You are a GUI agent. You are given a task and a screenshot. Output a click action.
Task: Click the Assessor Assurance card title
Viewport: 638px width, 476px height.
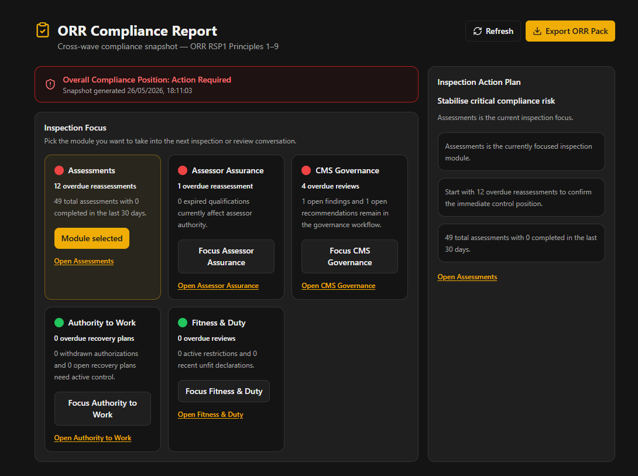click(228, 170)
